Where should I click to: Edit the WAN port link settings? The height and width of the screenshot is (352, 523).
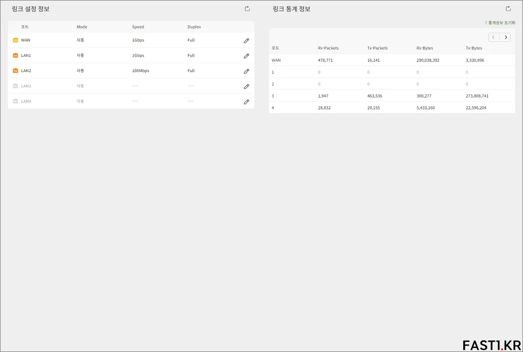pos(247,41)
